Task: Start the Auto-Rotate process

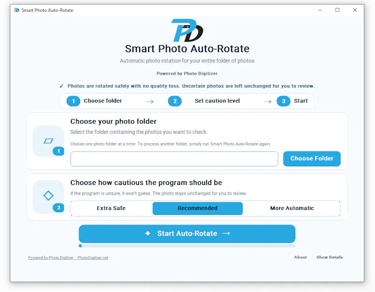Action: (187, 233)
